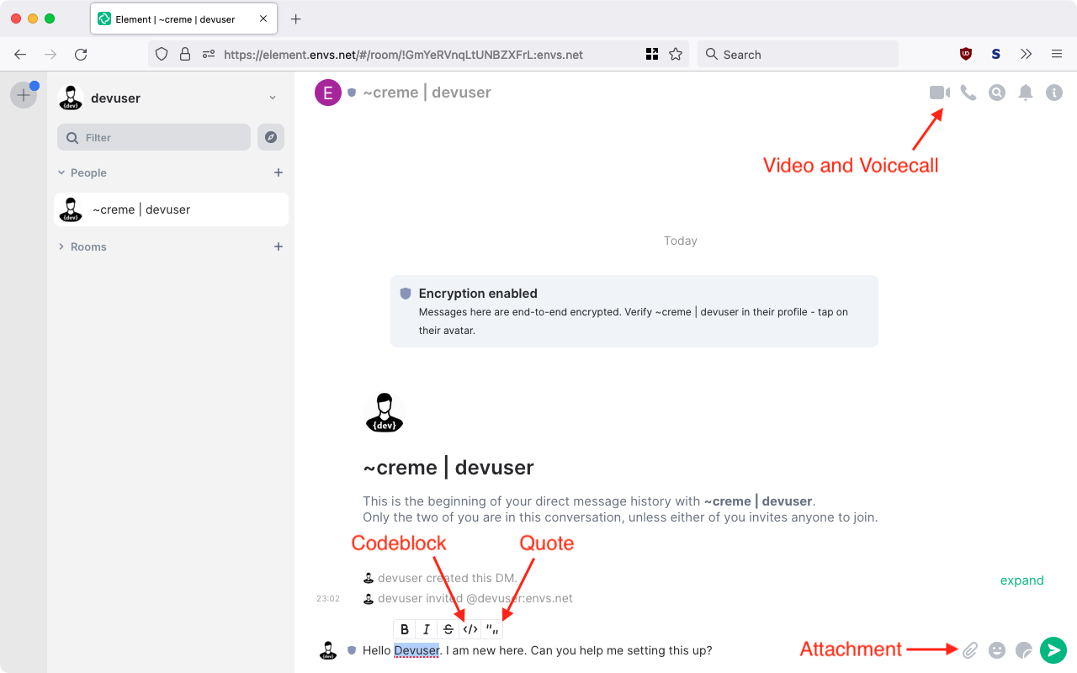The height and width of the screenshot is (673, 1077).
Task: Start a video call
Action: pos(939,93)
